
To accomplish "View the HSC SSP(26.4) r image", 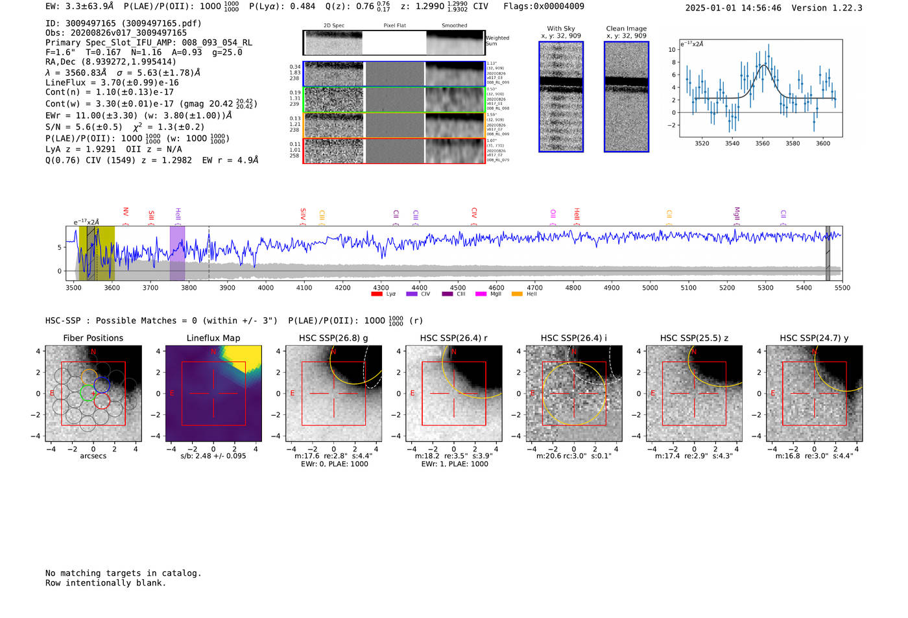I will [x=454, y=394].
